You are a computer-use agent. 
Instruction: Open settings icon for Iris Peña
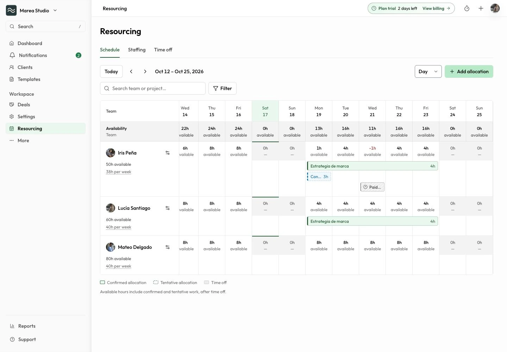pos(168,153)
